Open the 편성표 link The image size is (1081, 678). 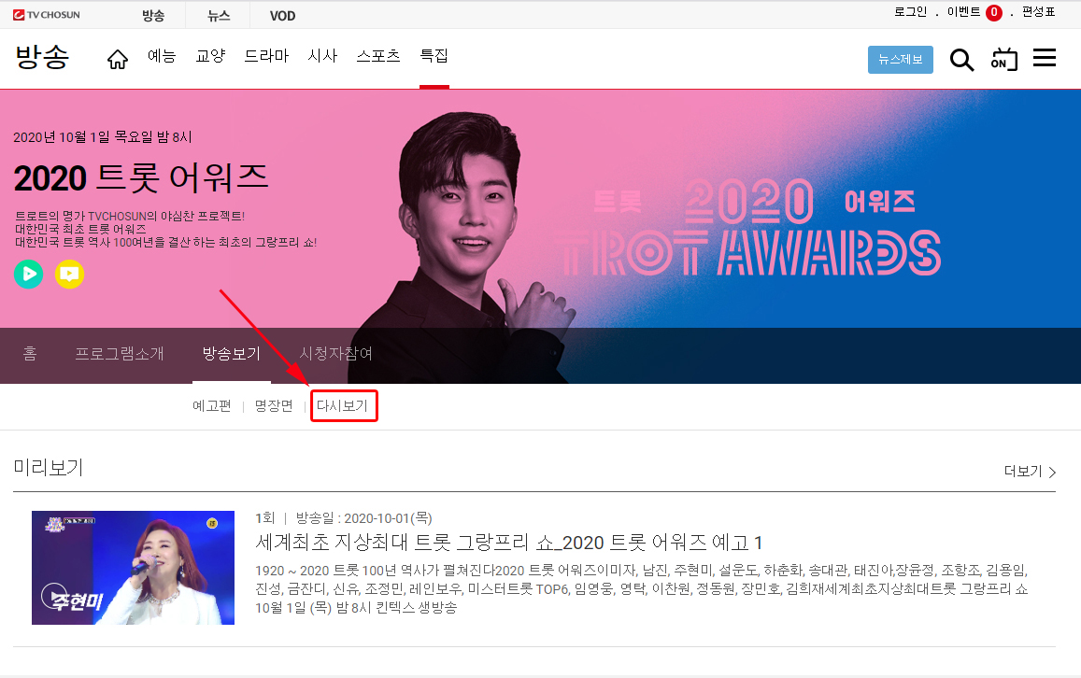click(x=1038, y=12)
